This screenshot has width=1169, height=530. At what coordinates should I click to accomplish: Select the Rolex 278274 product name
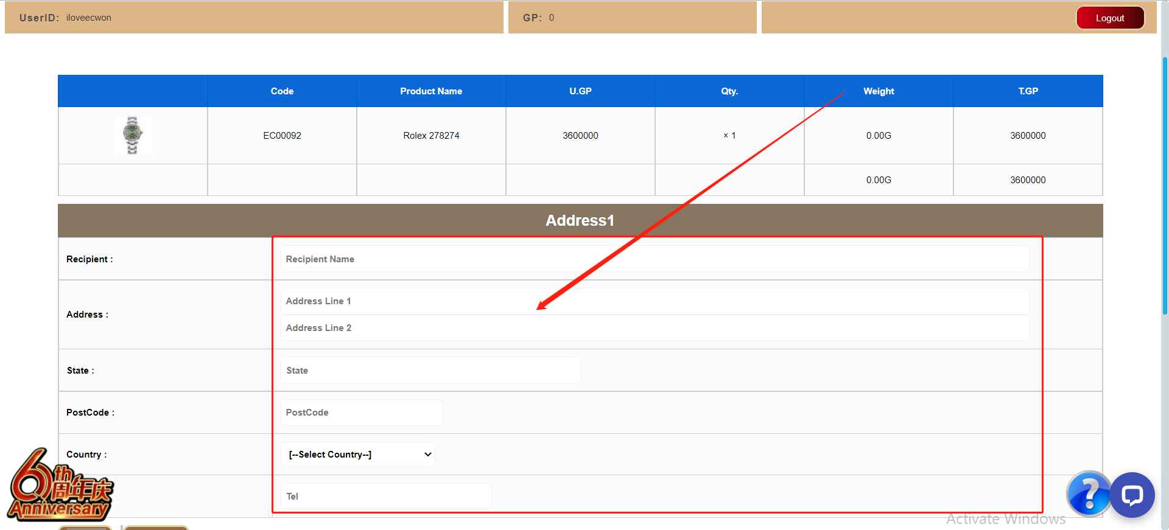(431, 136)
